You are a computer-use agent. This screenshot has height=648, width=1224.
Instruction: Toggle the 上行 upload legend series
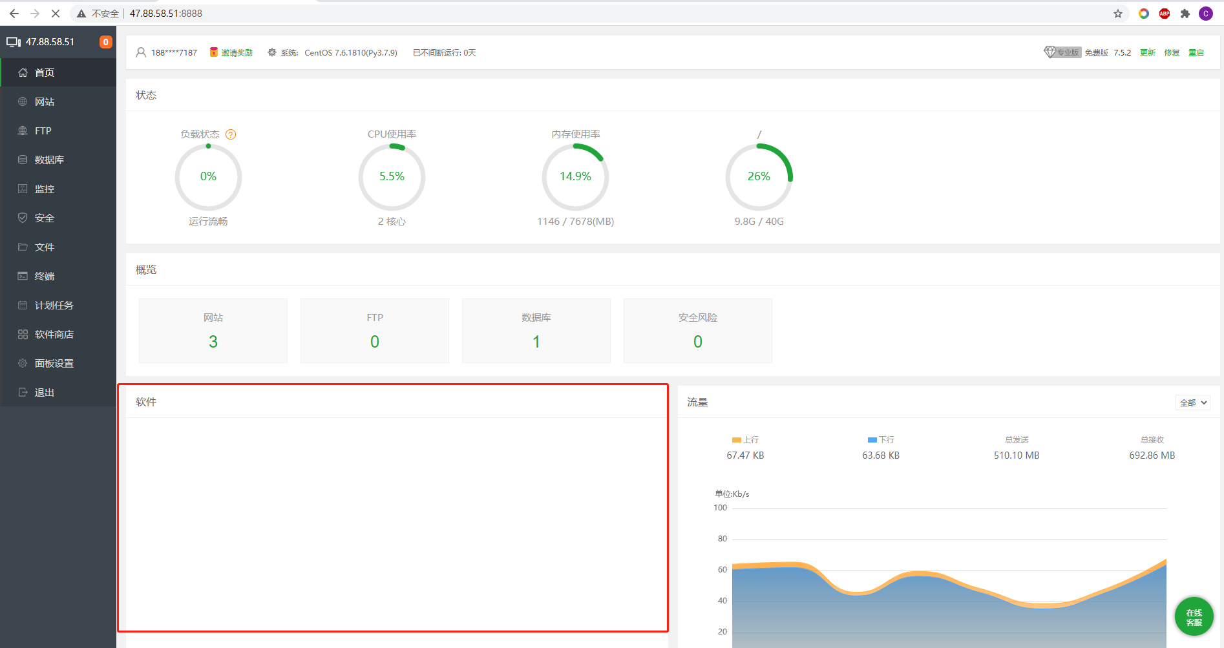coord(745,440)
